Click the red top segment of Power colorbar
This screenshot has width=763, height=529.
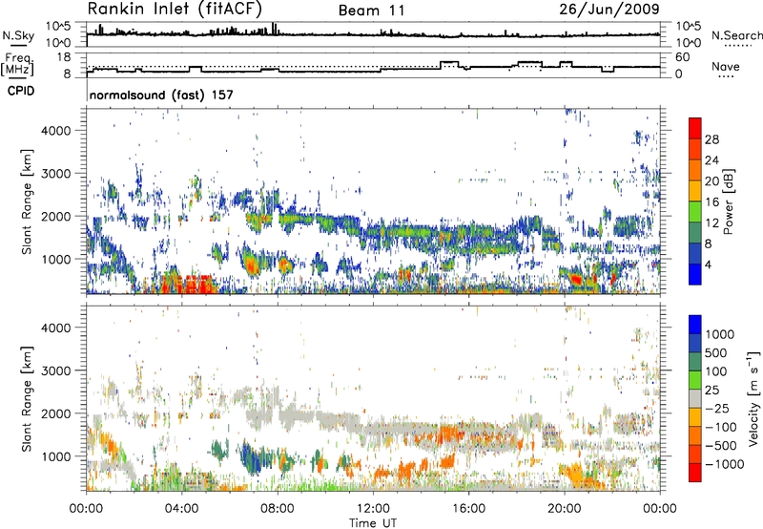[695, 128]
